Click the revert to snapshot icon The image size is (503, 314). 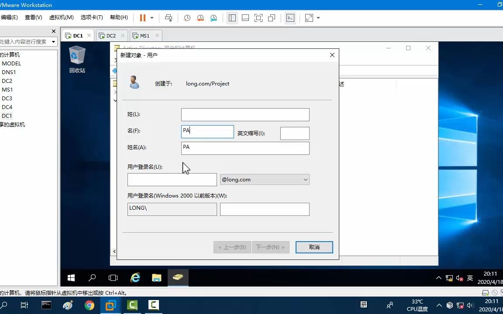200,18
